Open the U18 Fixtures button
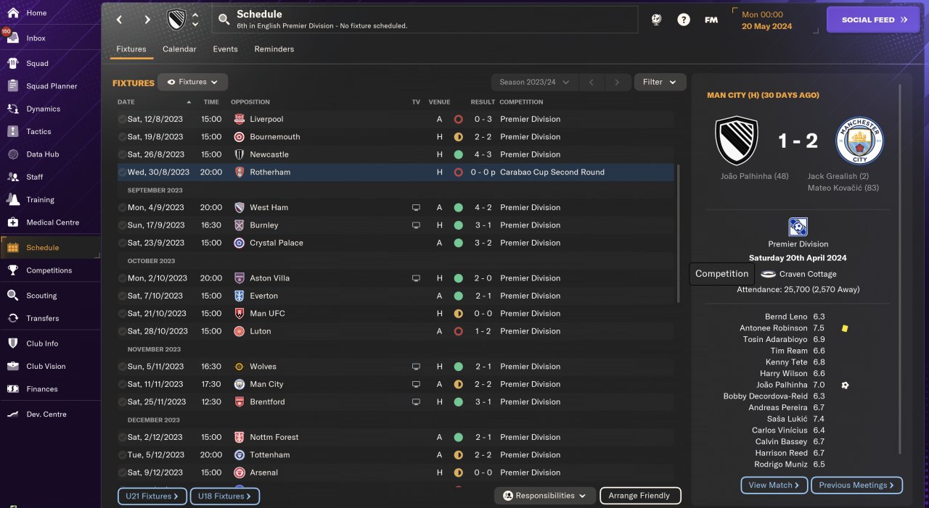This screenshot has height=508, width=929. pos(225,496)
